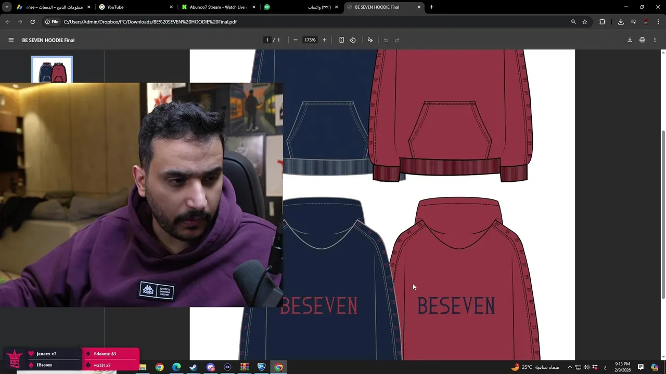Click janaxx x7 in stream overlay
This screenshot has width=666, height=374.
coord(46,354)
